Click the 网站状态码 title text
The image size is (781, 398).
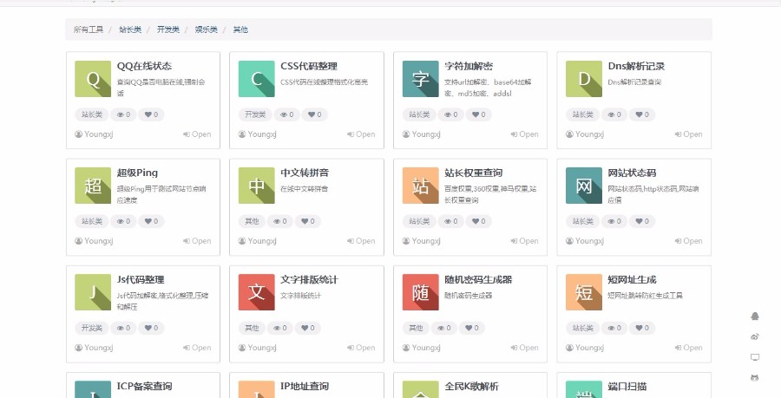coord(632,173)
